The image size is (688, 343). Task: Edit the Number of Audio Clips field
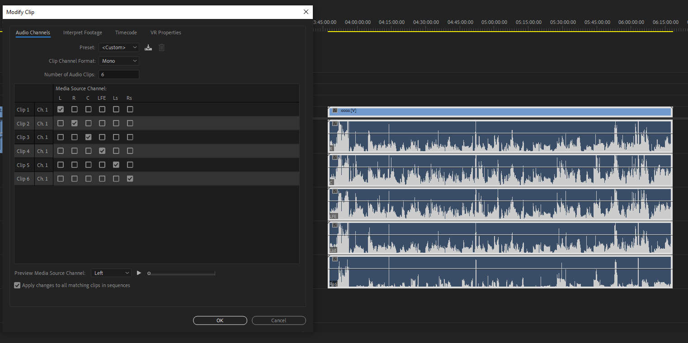(118, 74)
